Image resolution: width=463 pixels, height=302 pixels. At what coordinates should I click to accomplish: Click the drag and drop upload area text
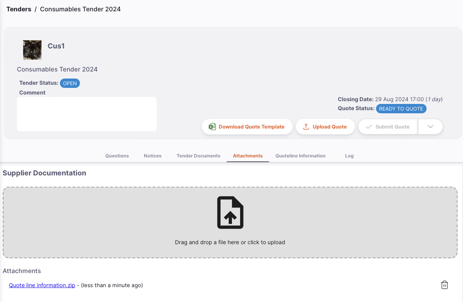tap(230, 242)
